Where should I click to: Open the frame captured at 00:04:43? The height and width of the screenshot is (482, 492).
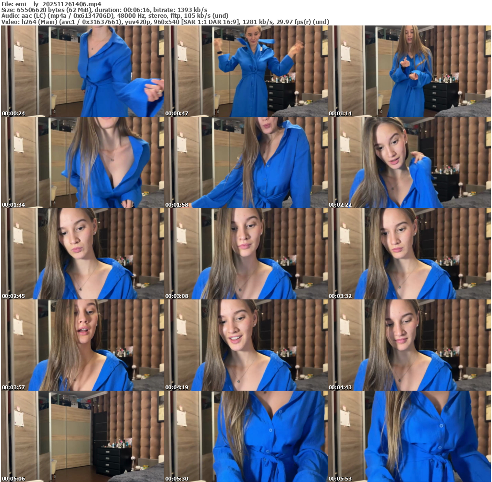(409, 345)
